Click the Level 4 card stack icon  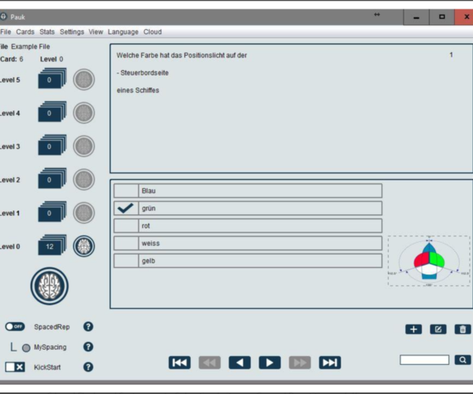(x=52, y=112)
